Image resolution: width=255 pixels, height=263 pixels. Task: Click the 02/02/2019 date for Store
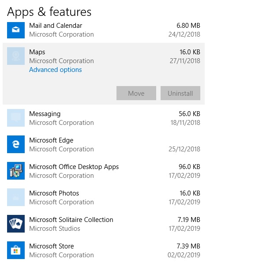point(184,255)
